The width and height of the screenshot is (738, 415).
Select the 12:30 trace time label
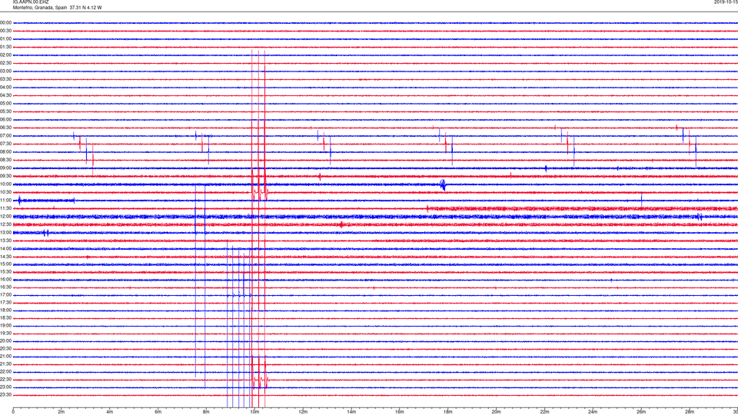[6, 224]
